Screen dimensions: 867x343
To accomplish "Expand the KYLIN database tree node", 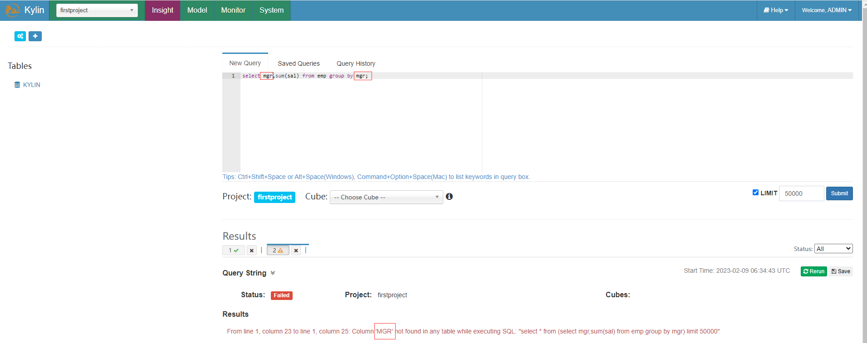I will point(27,85).
